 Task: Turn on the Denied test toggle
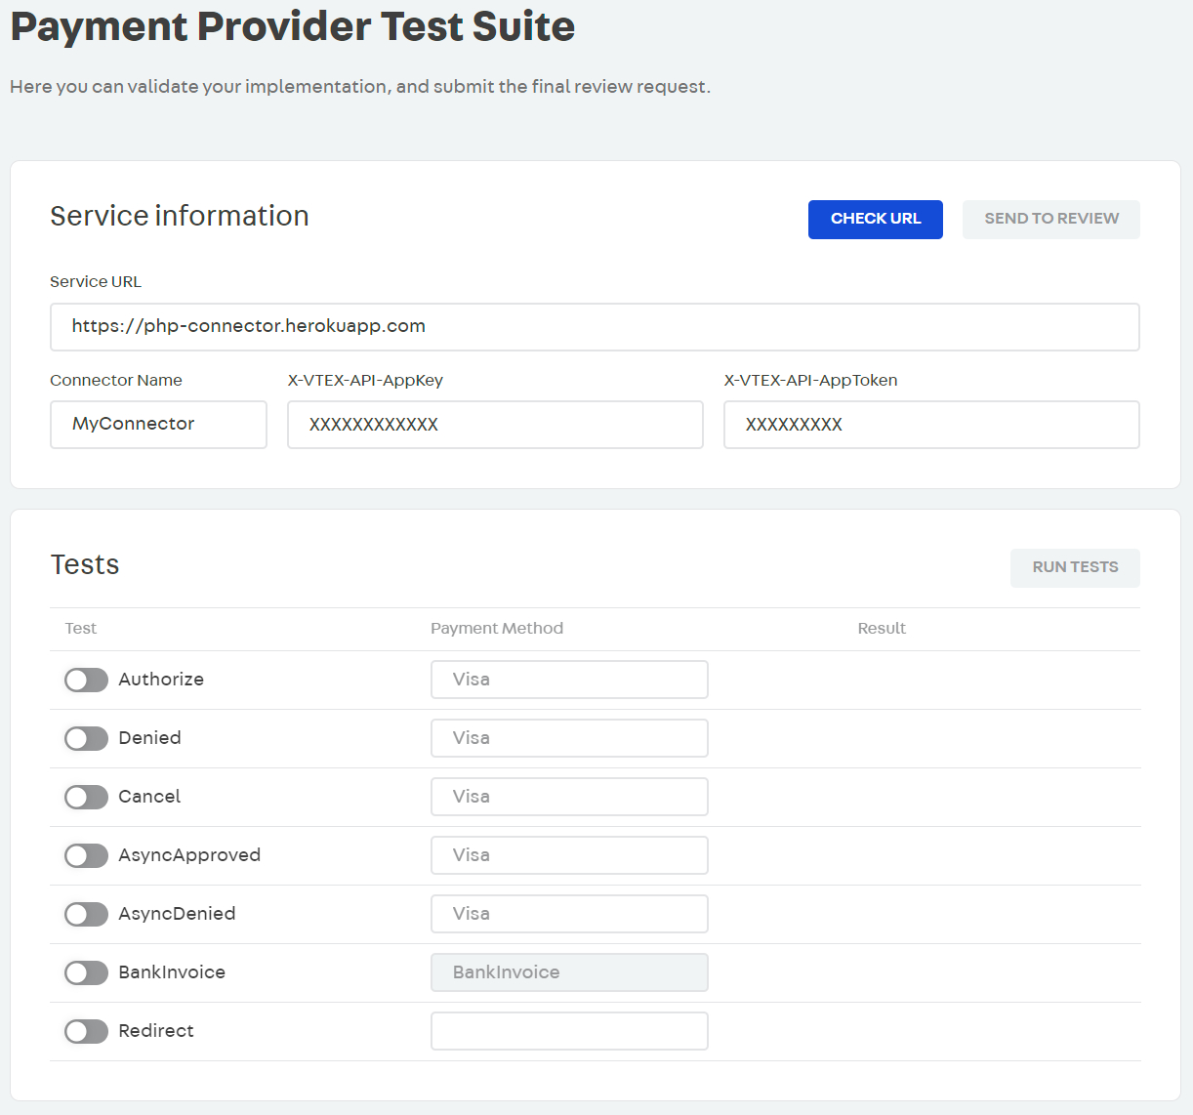coord(86,738)
